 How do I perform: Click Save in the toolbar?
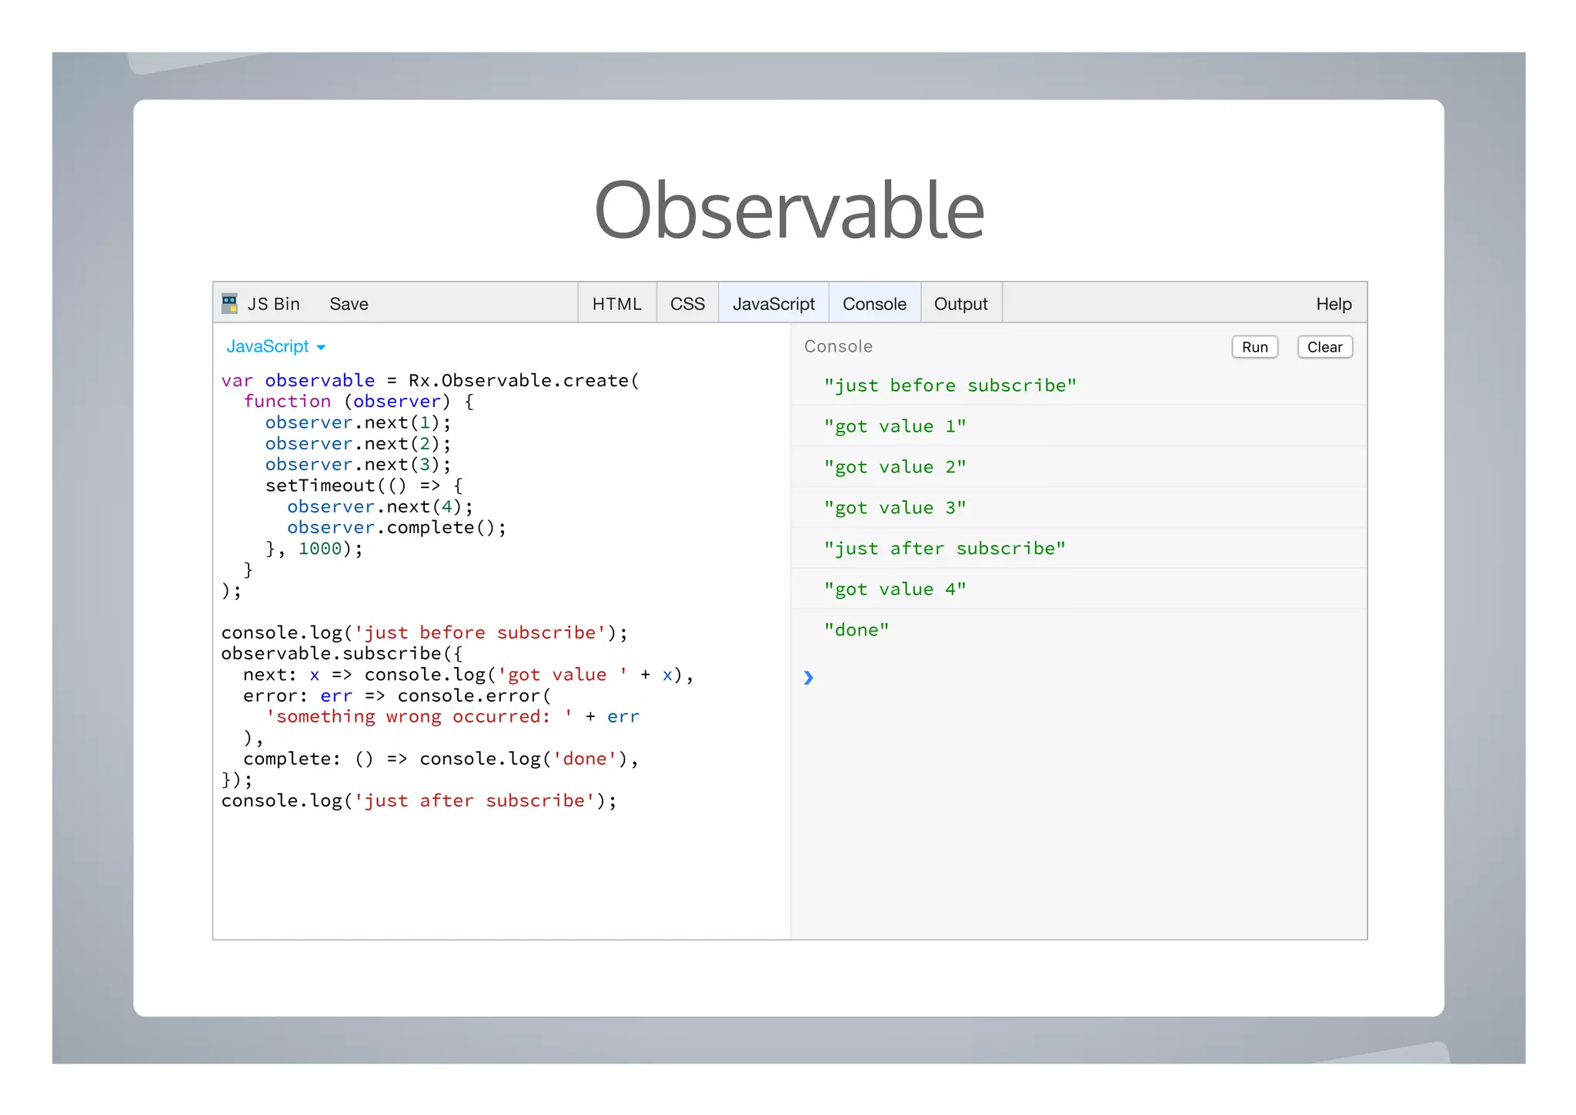[349, 304]
